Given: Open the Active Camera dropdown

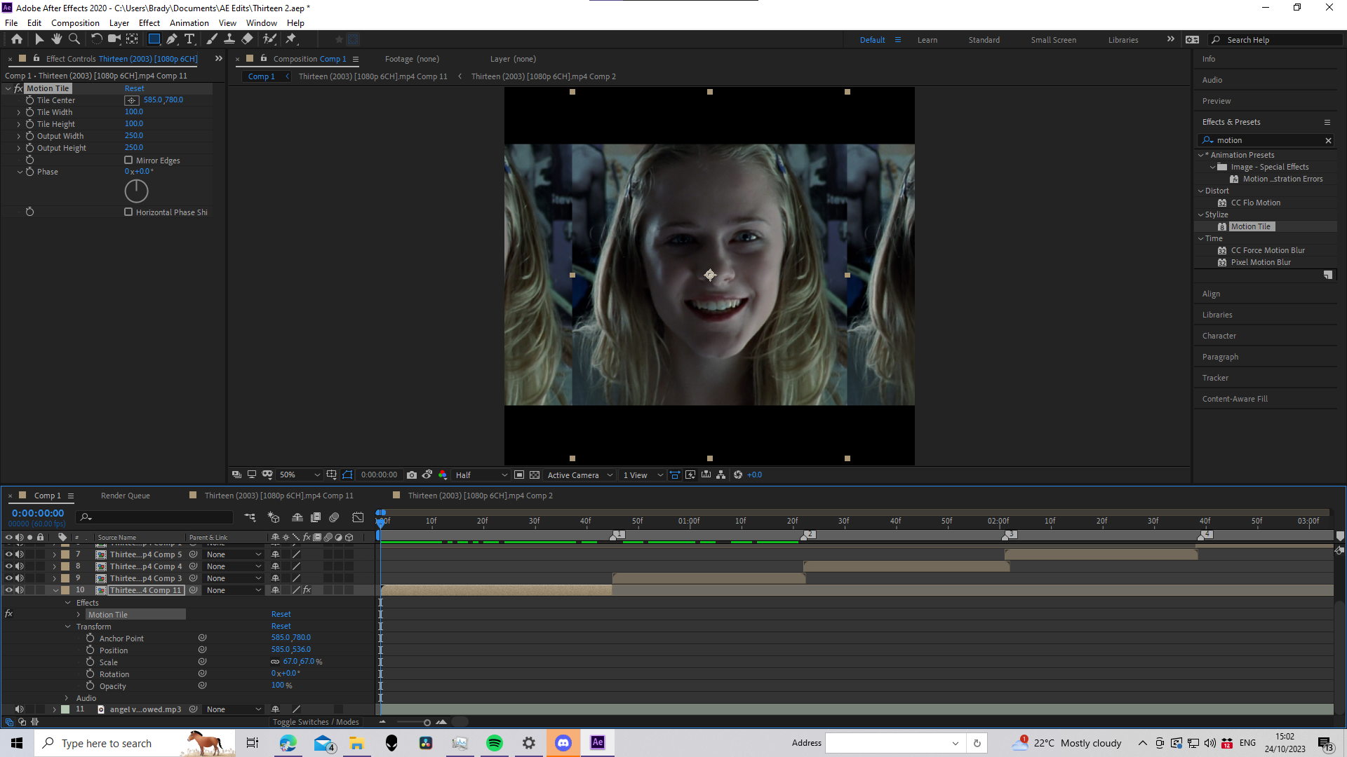Looking at the screenshot, I should point(579,475).
